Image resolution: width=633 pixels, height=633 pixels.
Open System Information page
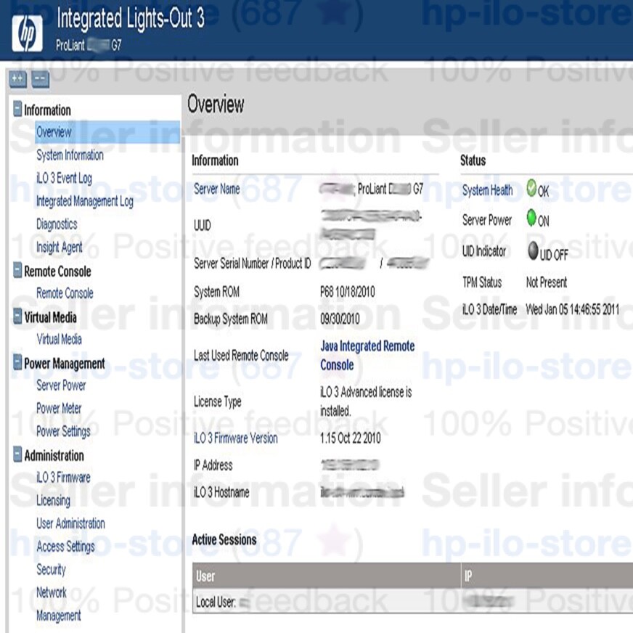(70, 155)
